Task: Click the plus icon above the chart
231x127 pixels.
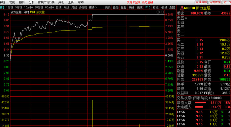Action: [x=158, y=12]
